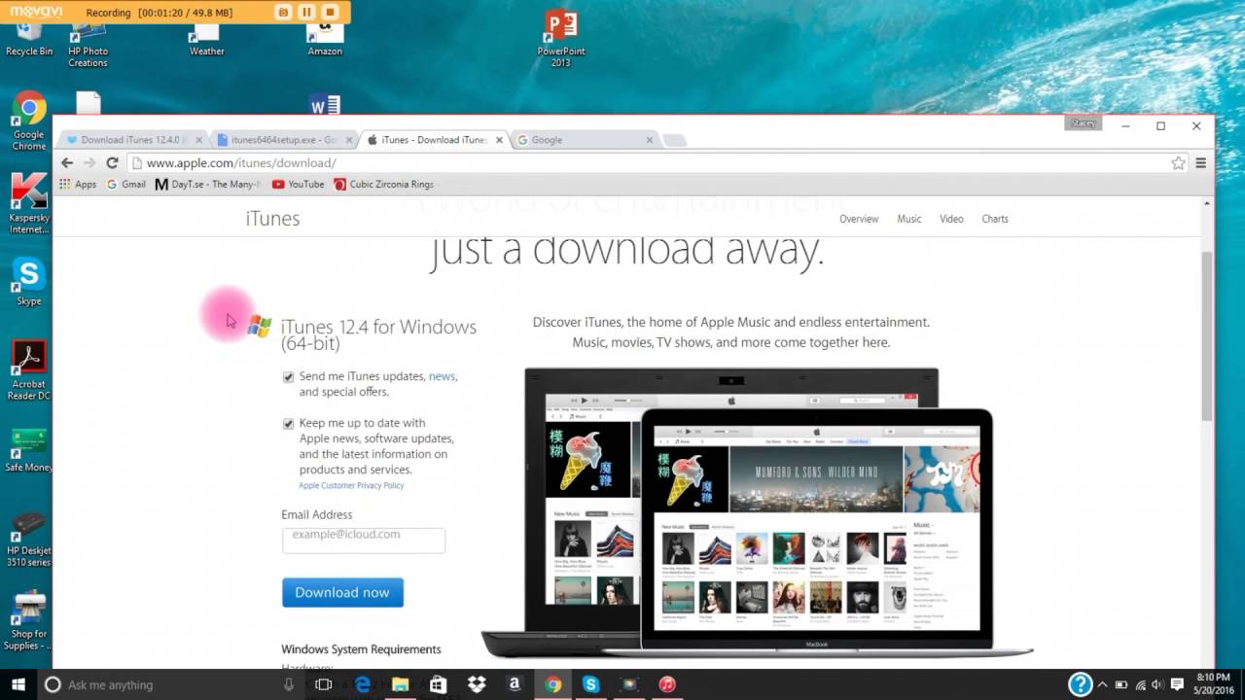Stop the Movavi recording
1245x700 pixels.
click(x=330, y=13)
